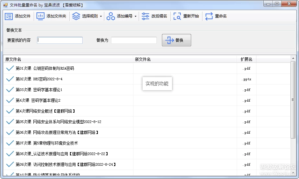Uncheck the 第07次课 第5章物理与环境安全技术 row
The width and height of the screenshot is (299, 179).
pos(10,143)
